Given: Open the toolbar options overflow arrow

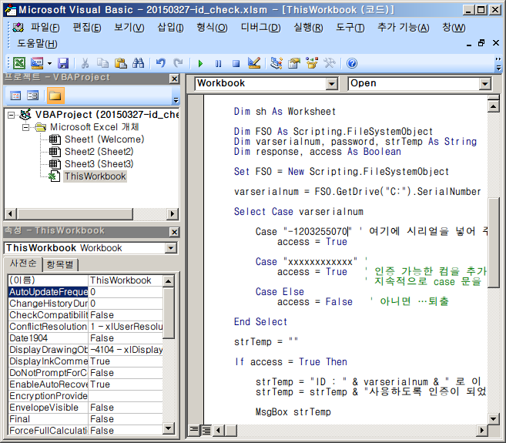Looking at the screenshot, I should 498,64.
